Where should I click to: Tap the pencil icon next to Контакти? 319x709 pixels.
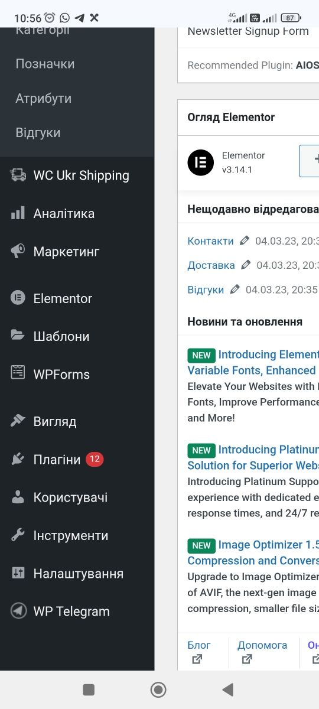[x=245, y=240]
